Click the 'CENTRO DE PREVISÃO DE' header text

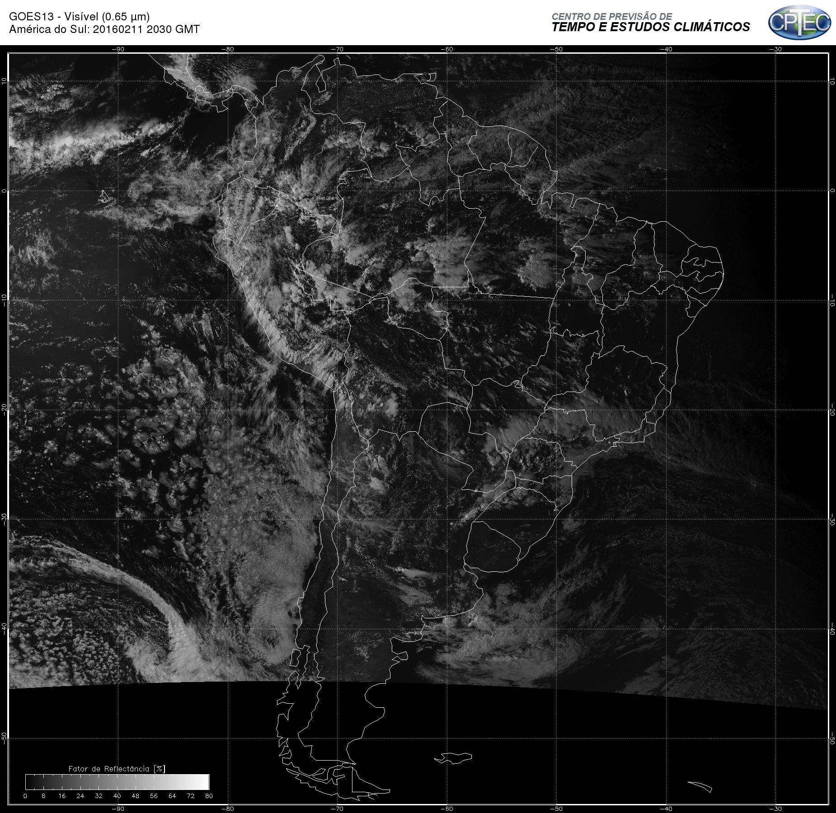(x=611, y=17)
